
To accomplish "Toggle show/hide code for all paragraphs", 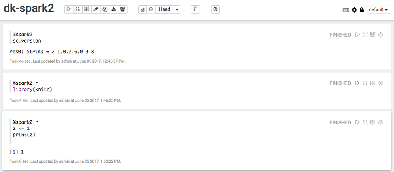I will [78, 9].
